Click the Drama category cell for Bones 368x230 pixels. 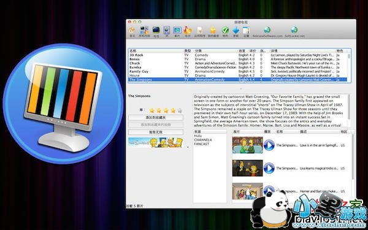tap(200, 59)
